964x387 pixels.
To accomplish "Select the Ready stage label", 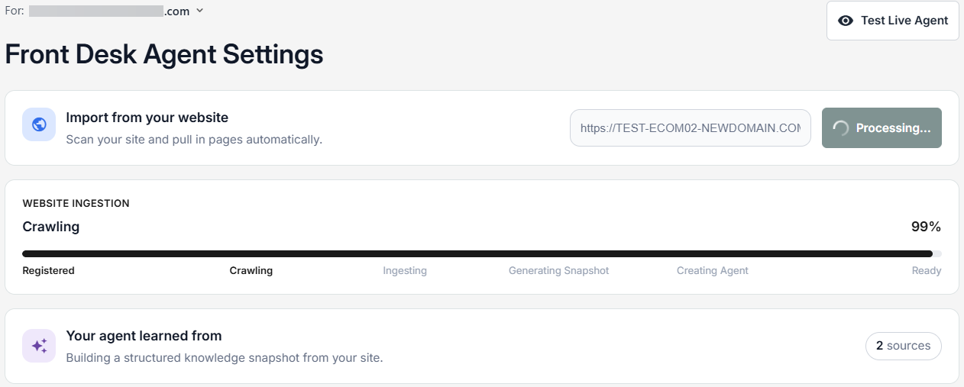I will point(927,271).
